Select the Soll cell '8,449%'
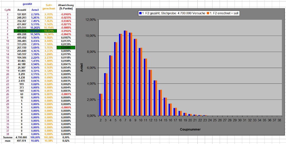286x144 pixels. point(49,41)
